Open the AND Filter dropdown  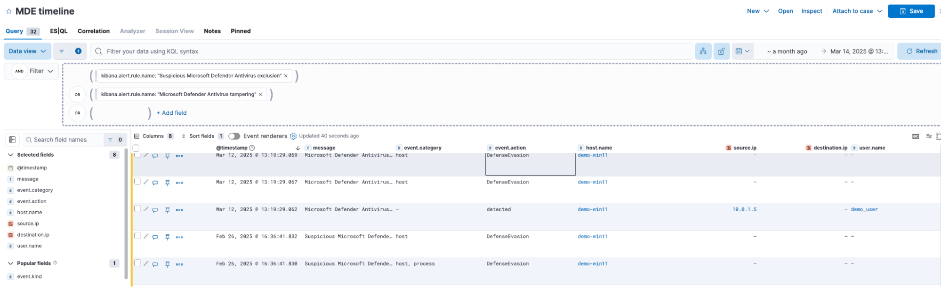point(32,71)
